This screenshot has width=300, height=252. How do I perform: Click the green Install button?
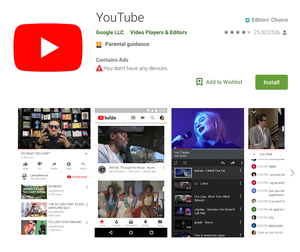(271, 82)
